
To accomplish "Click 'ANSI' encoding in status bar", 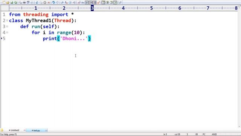I will pyautogui.click(x=214, y=134).
